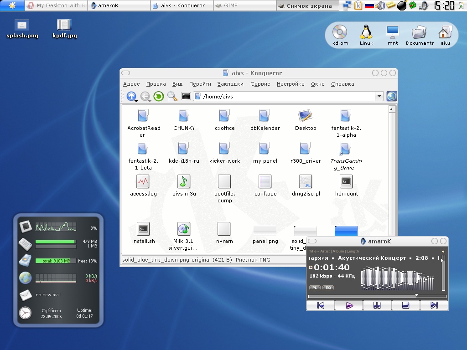Image resolution: width=467 pixels, height=350 pixels.
Task: Click the Play button in amaroK
Action: coord(349,305)
